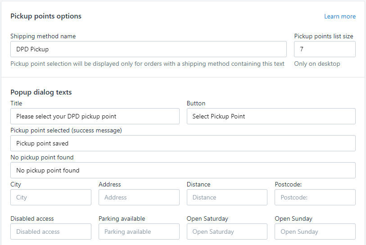The image size is (366, 245).
Task: Focus the Pickup points list size field
Action: point(325,49)
